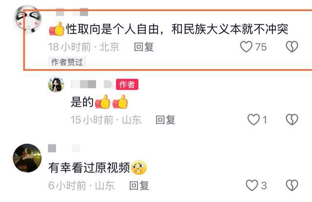Reply to the 6小时前 Shandong comment
This screenshot has width=312, height=202.
click(x=139, y=185)
